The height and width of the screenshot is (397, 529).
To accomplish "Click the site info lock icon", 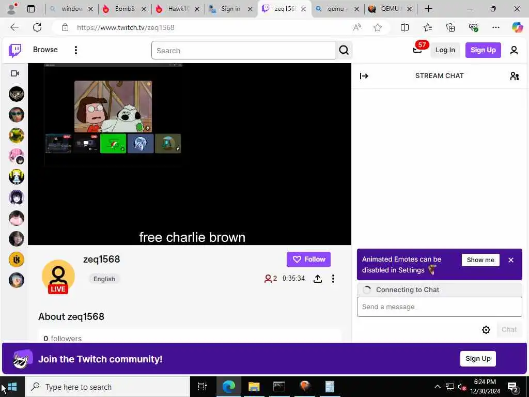I will point(65,27).
